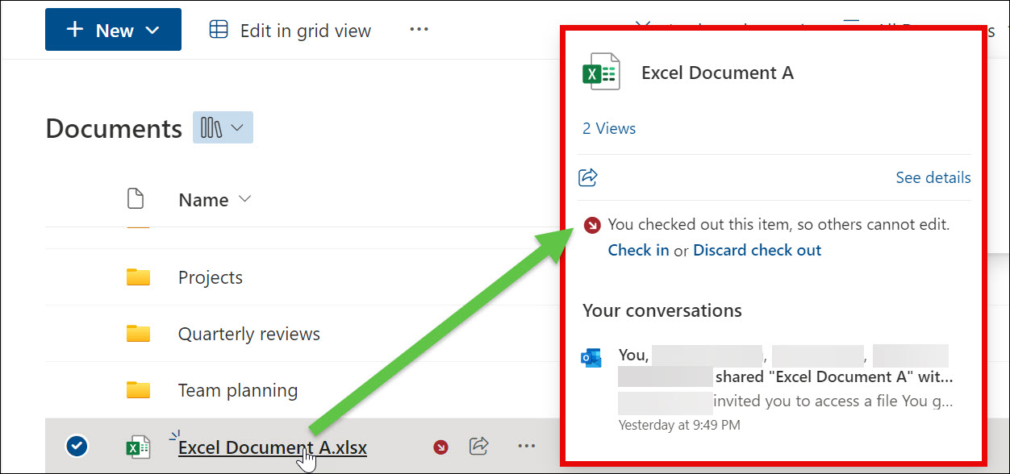
Task: Open the 2 Views link
Action: point(609,128)
